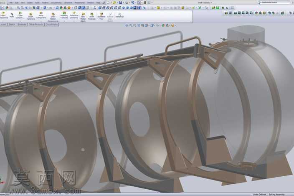Image resolution: width=294 pixels, height=196 pixels.
Task: Open the Window menu
Action: [x=91, y=3]
